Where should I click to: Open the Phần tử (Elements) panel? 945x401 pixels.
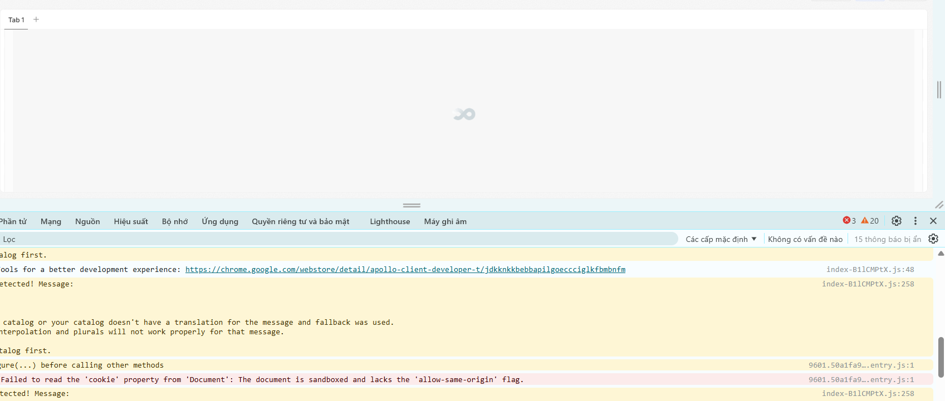[13, 221]
